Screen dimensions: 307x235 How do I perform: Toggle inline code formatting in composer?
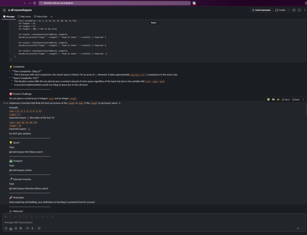[47, 217]
